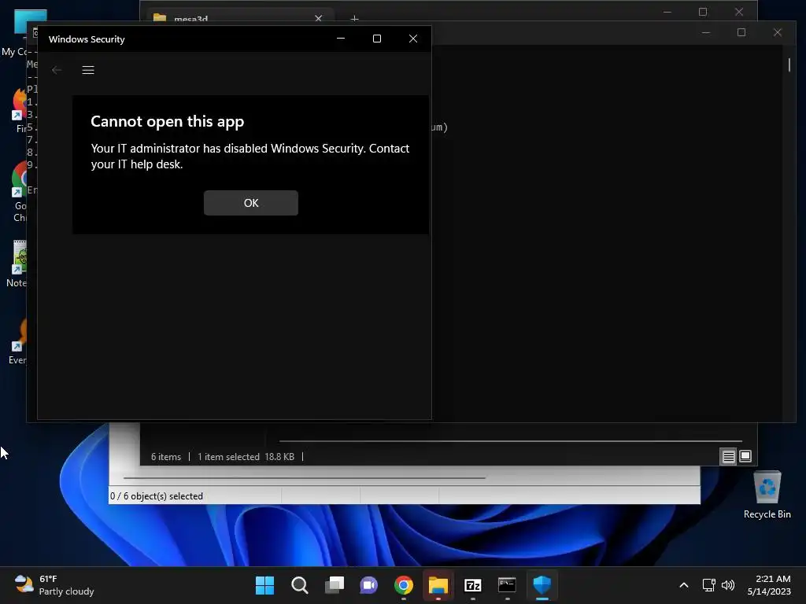Click the '6 items' status bar text
The width and height of the screenshot is (806, 604).
(x=166, y=457)
